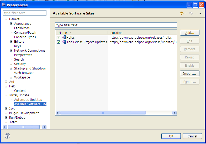The height and width of the screenshot is (144, 206).
Task: Click the OK button
Action: click(x=171, y=136)
